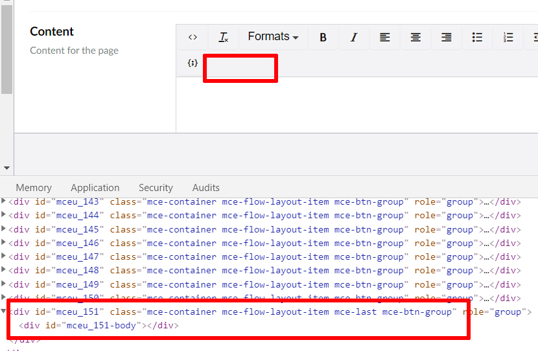538x351 pixels.
Task: Open the Security tab
Action: [156, 188]
